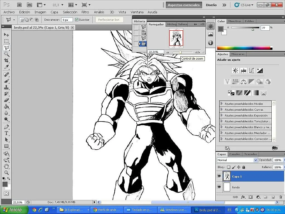
Task: Hide the fondo layer
Action: [x=219, y=187]
